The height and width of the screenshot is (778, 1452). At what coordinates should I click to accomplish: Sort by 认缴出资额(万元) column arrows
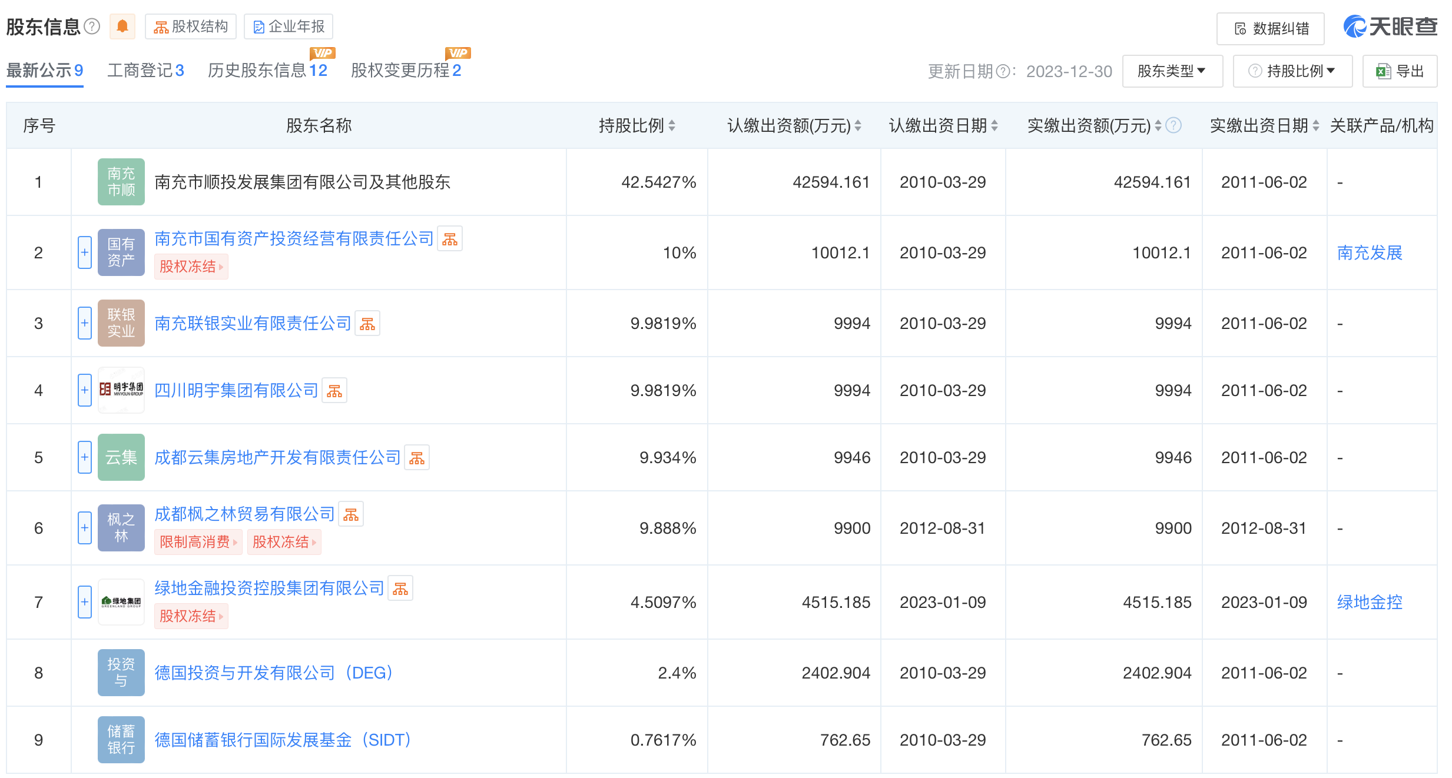click(858, 125)
